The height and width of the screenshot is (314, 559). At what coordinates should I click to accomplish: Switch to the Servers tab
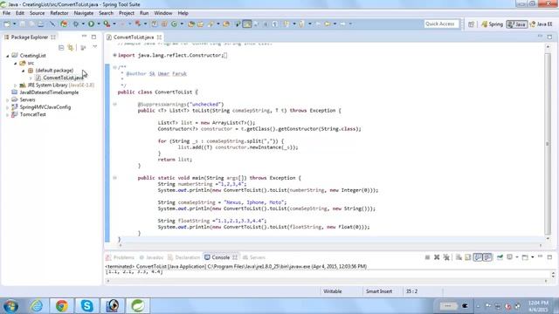coord(254,257)
